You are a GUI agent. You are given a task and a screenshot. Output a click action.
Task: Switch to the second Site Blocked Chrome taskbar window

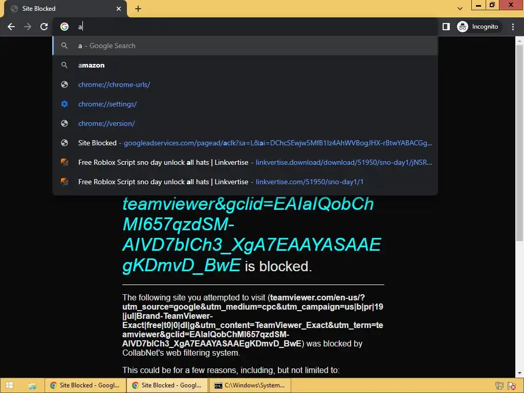pos(167,385)
